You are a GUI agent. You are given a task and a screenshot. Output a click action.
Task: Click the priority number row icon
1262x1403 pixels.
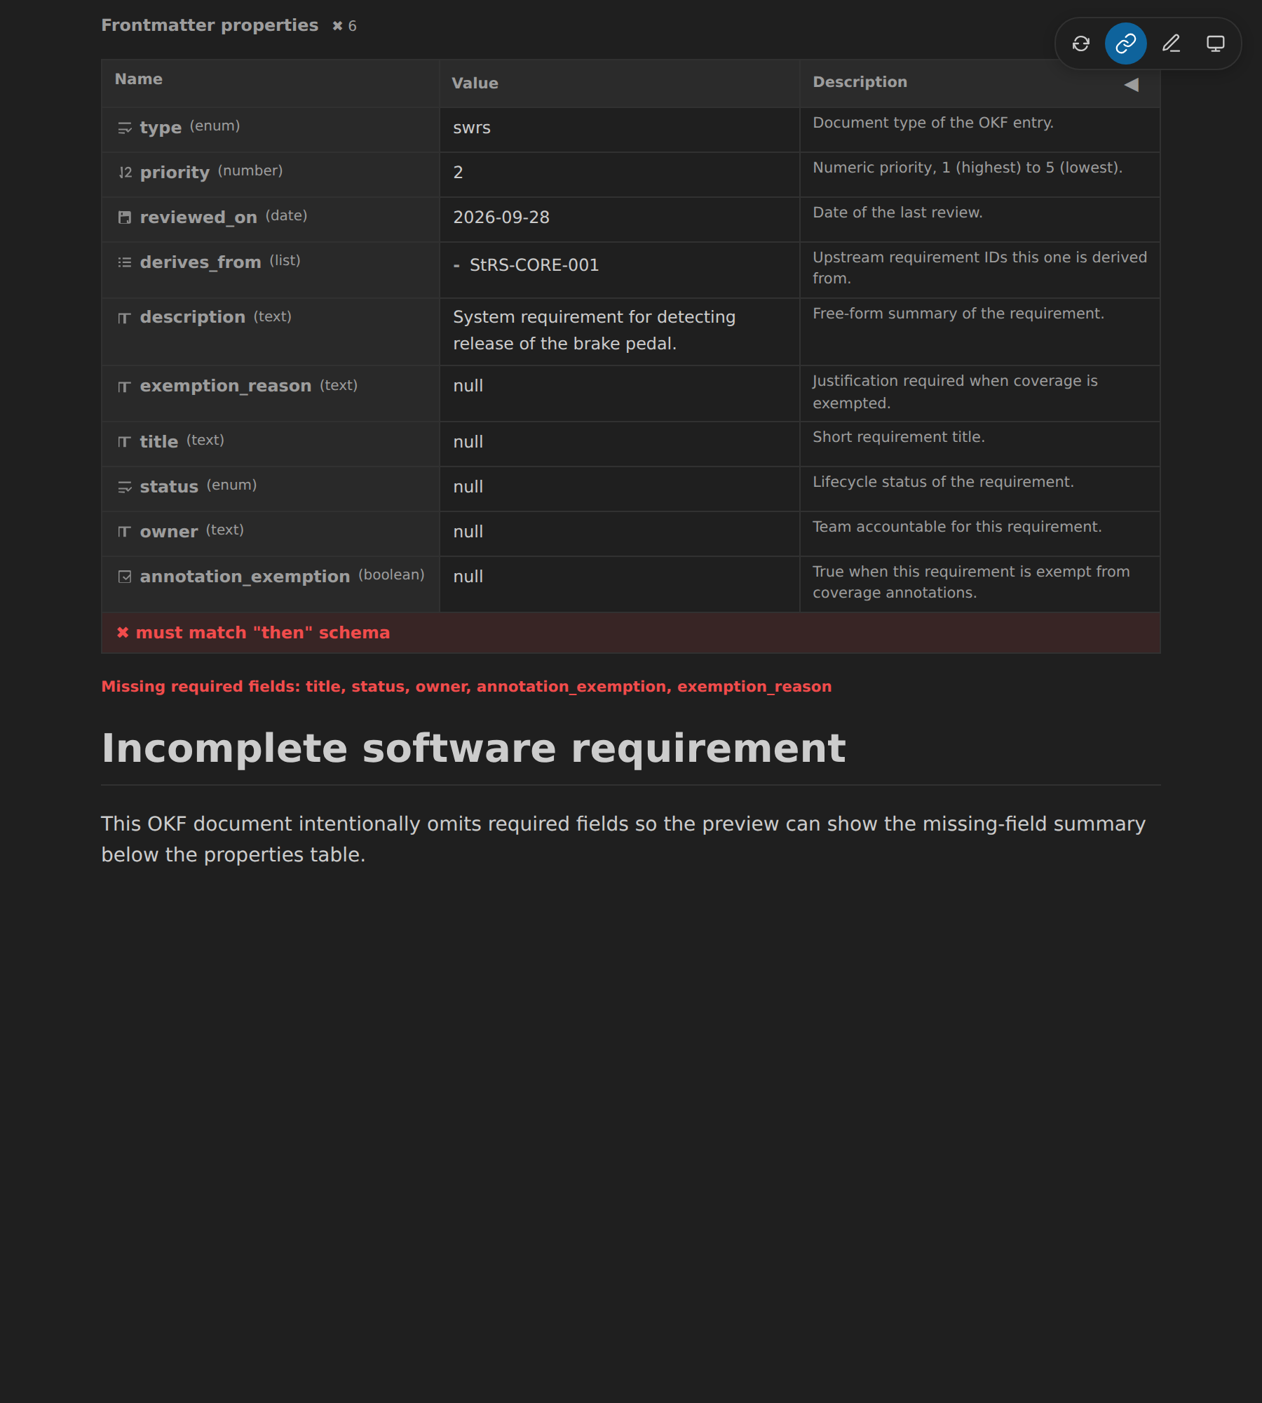(125, 173)
